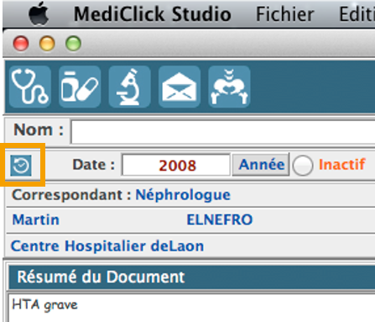
Task: Select Centre Hospitalier deLaon line
Action: tap(107, 246)
